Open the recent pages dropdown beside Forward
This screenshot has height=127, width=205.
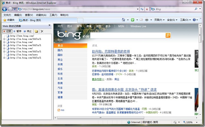[15, 9]
